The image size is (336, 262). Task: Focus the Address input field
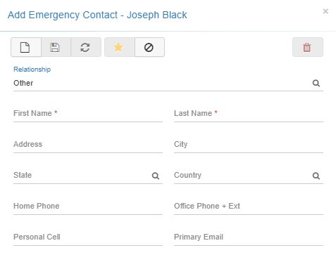click(x=88, y=144)
